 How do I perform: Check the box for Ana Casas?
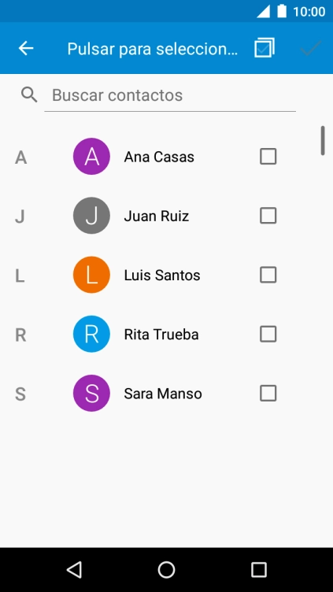pos(268,157)
